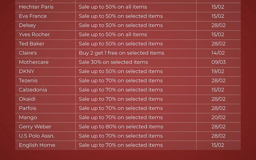Click the Delsey brand name

coord(27,25)
